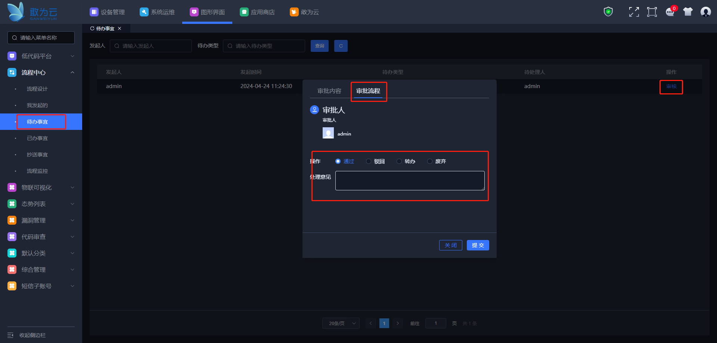Click the 应用商店 store icon
This screenshot has width=717, height=343.
pos(244,12)
